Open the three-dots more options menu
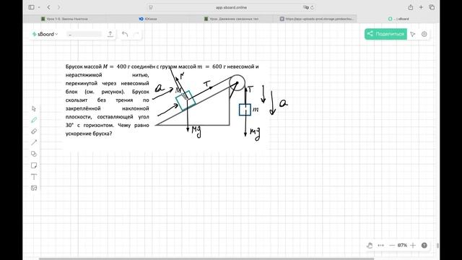The width and height of the screenshot is (462, 260). (x=380, y=246)
